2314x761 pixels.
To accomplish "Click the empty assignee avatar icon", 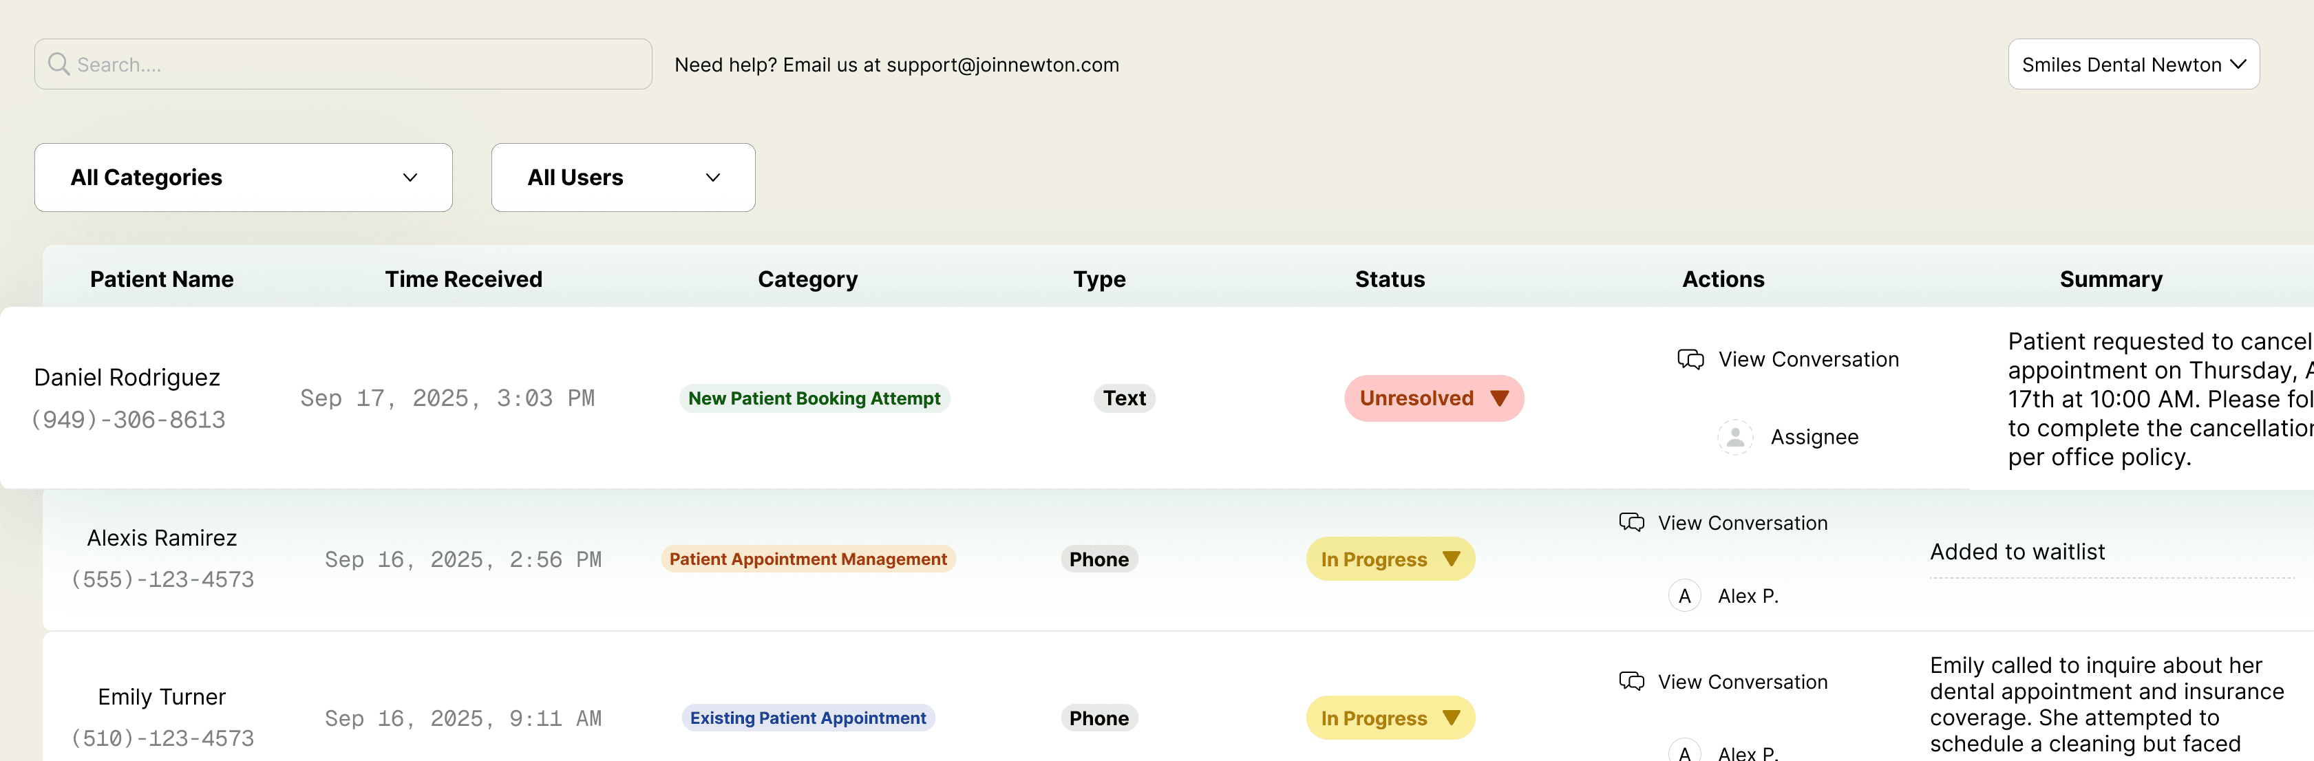I will pyautogui.click(x=1734, y=437).
